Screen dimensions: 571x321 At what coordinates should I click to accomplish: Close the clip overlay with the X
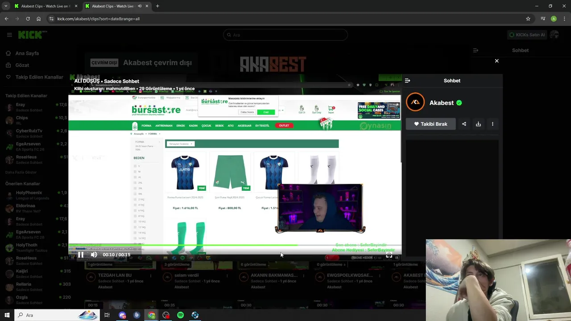[497, 61]
